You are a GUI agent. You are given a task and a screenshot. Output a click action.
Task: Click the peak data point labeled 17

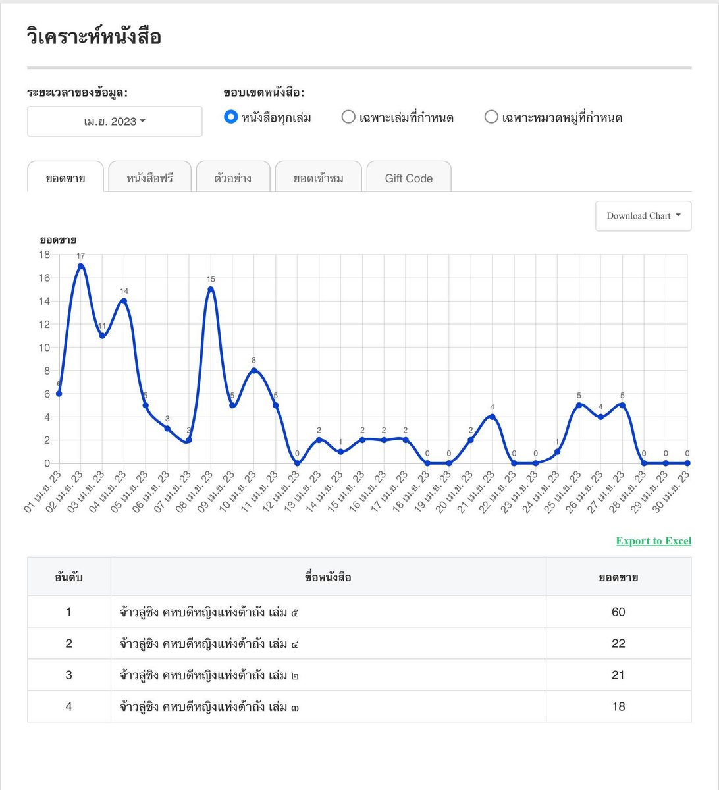[80, 267]
